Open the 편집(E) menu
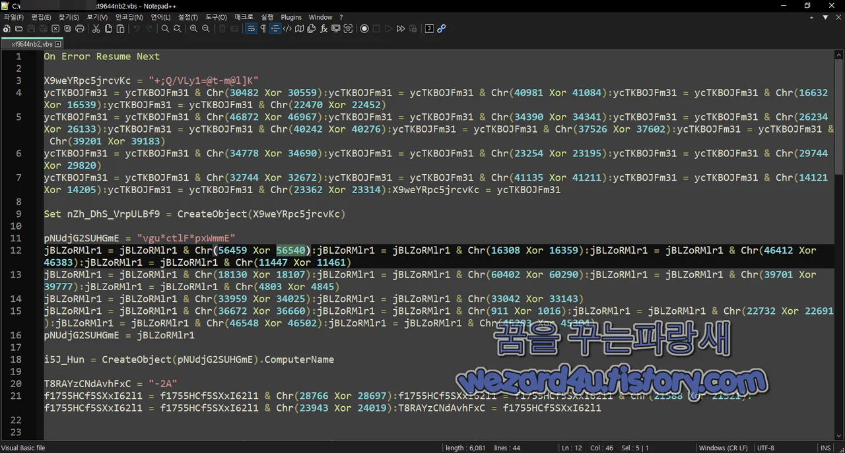Viewport: 845px width, 453px height. point(42,17)
